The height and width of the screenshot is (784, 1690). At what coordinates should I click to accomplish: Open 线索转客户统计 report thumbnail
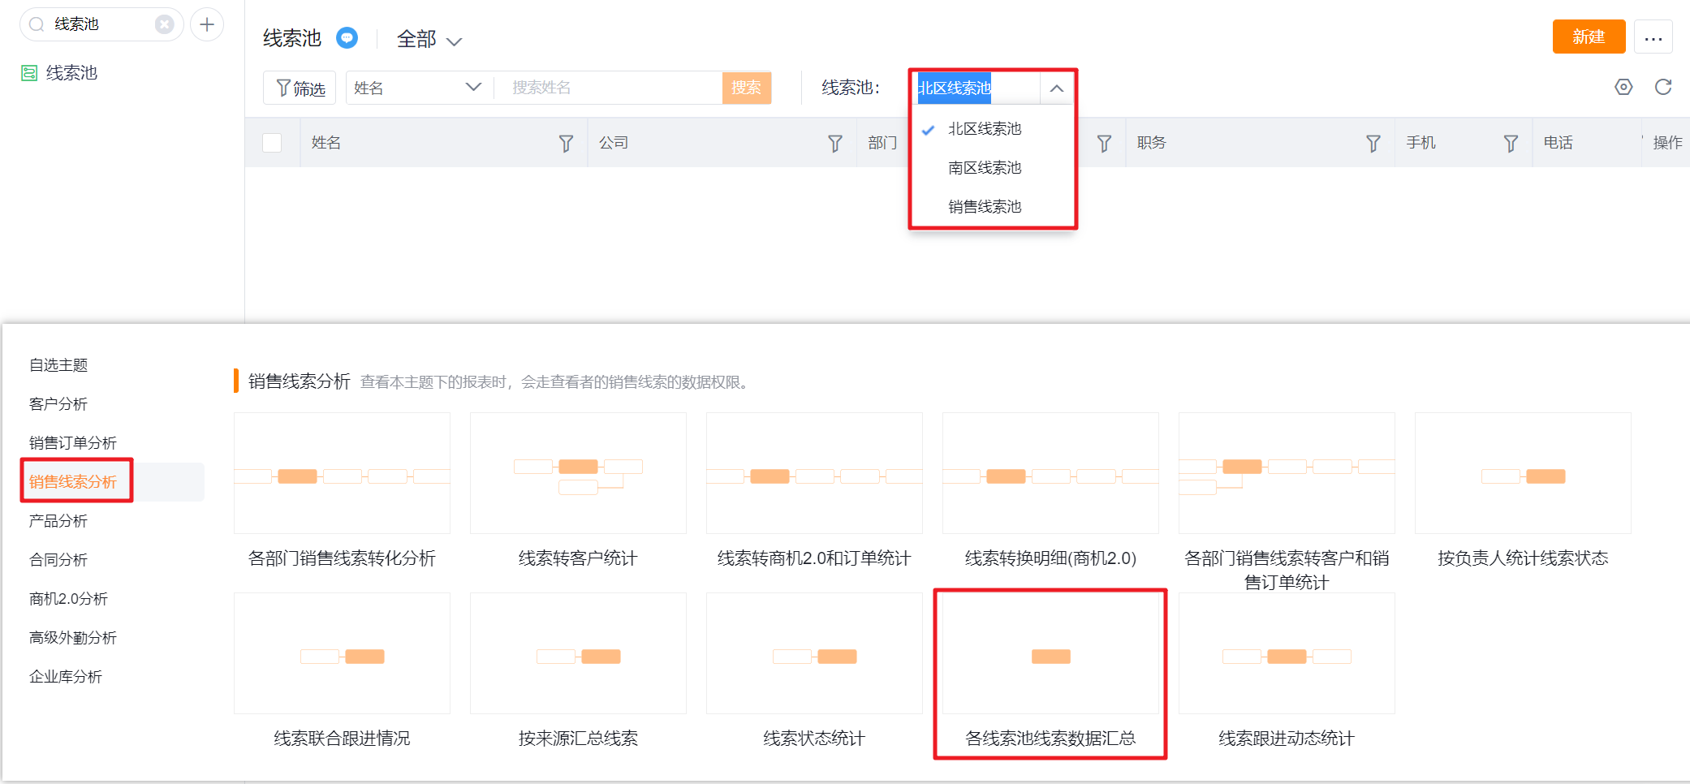coord(578,473)
